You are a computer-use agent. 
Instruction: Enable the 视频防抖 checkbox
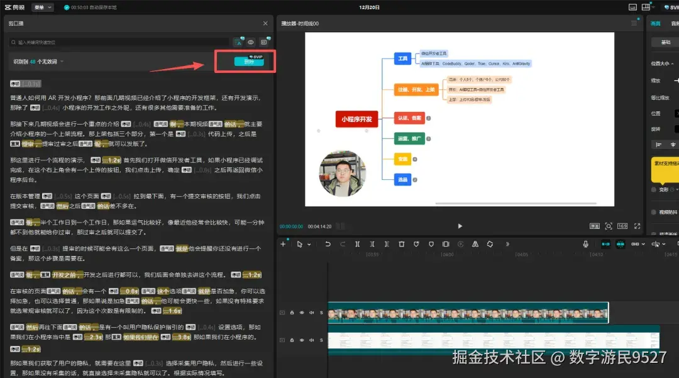click(654, 212)
